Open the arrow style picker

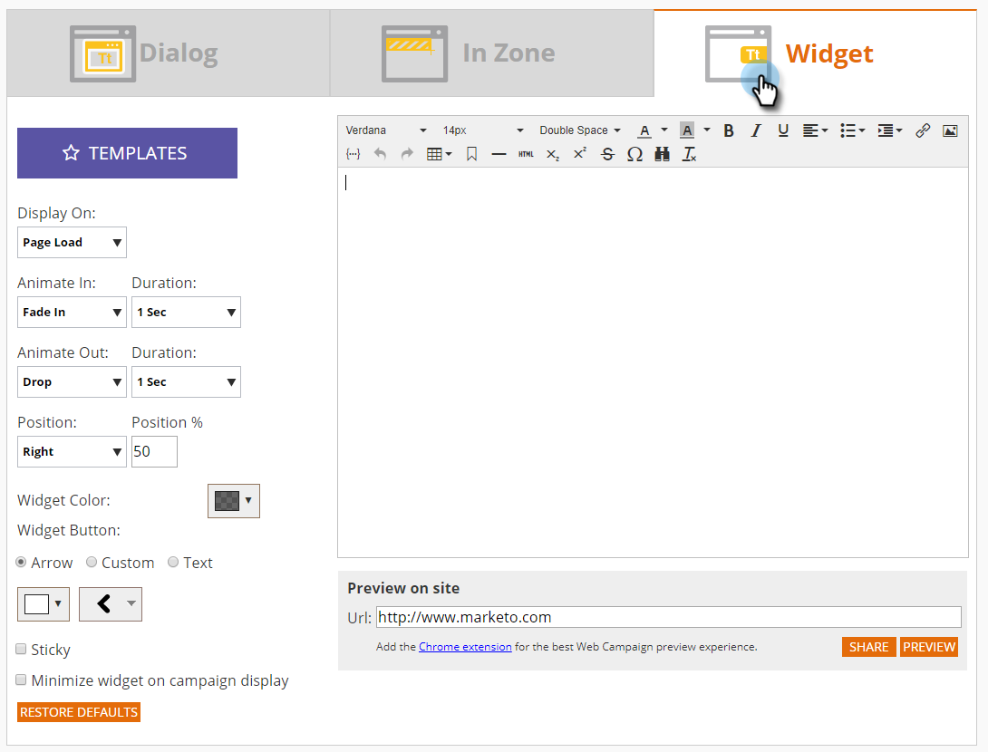(111, 604)
